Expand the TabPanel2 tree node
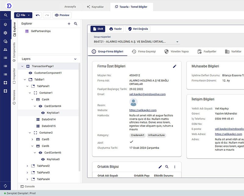Image resolution: width=244 pixels, height=196 pixels. (27, 166)
